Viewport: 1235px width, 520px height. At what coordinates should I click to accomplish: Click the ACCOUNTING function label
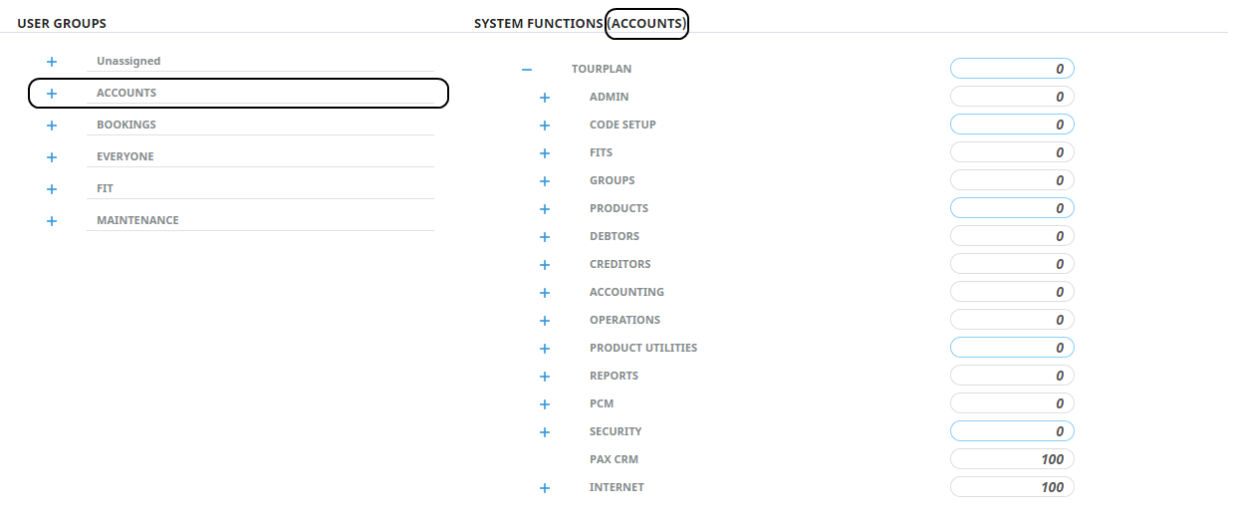click(626, 292)
